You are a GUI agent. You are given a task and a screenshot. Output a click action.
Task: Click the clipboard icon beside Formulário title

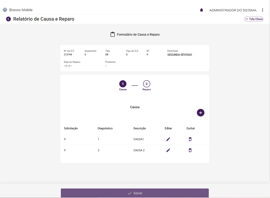(113, 34)
